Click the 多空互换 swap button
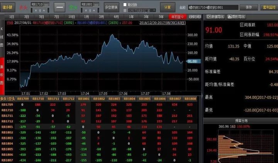The width and height of the screenshot is (278, 163). pos(111,7)
